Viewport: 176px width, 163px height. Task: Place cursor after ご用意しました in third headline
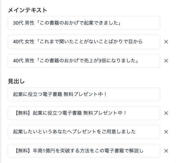pyautogui.click(x=136, y=132)
